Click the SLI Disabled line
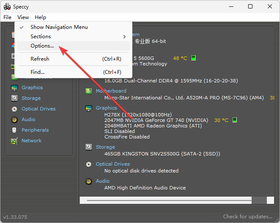 [120, 131]
